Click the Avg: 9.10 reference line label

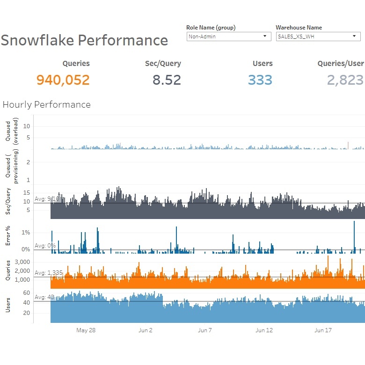(47, 199)
